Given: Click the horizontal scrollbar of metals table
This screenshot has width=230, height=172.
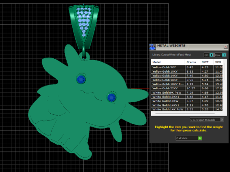Looking at the screenshot, I should tap(185, 114).
